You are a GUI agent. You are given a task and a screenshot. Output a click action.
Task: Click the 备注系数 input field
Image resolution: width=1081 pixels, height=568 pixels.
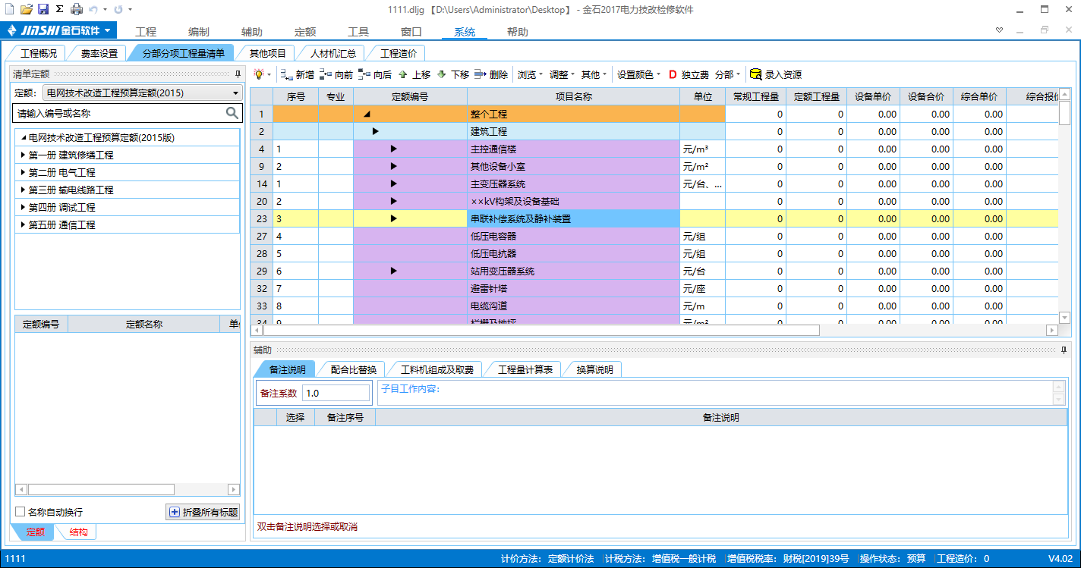(336, 394)
